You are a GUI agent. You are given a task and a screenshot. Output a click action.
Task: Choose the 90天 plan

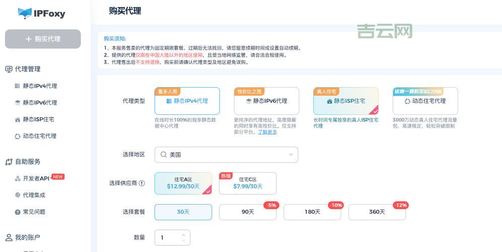click(247, 212)
